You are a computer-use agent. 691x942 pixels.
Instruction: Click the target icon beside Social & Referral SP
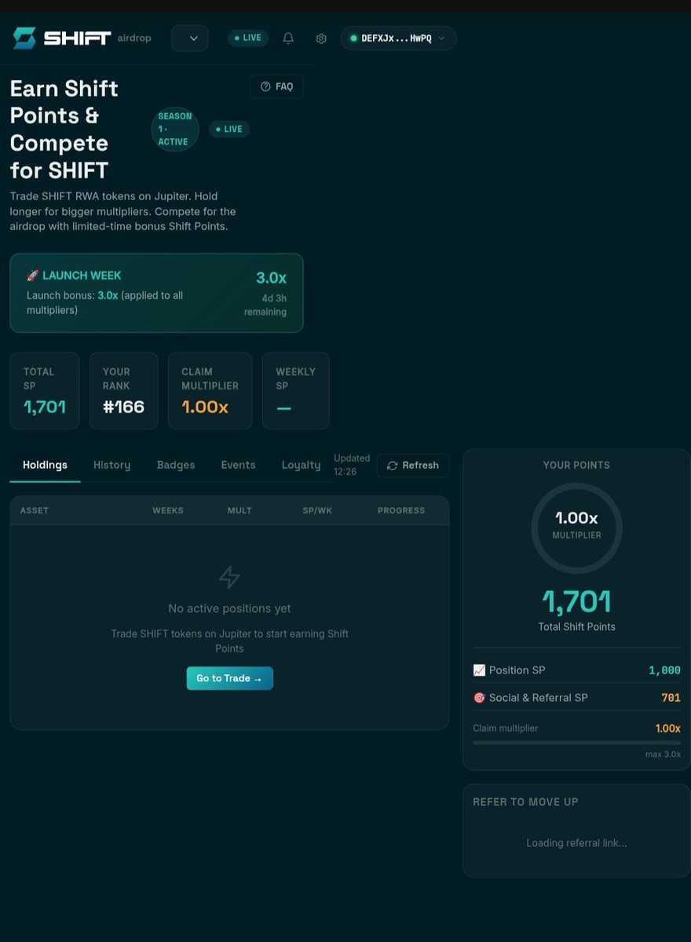(x=479, y=697)
